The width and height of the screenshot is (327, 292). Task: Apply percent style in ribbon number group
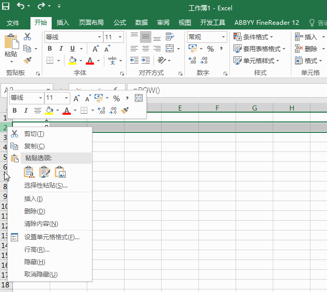[210, 49]
